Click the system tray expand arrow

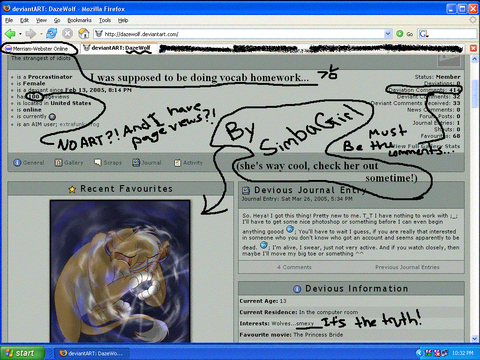[419, 353]
